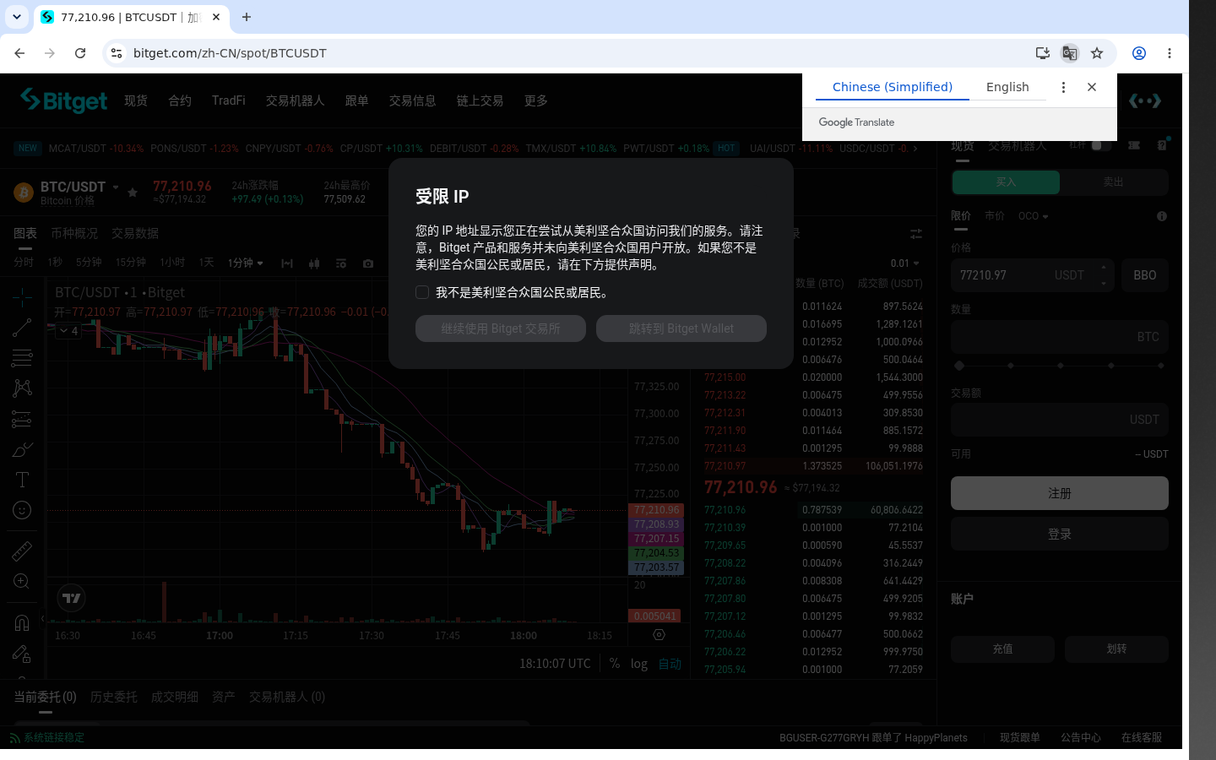Open the help guide icon in order panel
Viewport: 1216px width, 760px height.
pos(1163,144)
